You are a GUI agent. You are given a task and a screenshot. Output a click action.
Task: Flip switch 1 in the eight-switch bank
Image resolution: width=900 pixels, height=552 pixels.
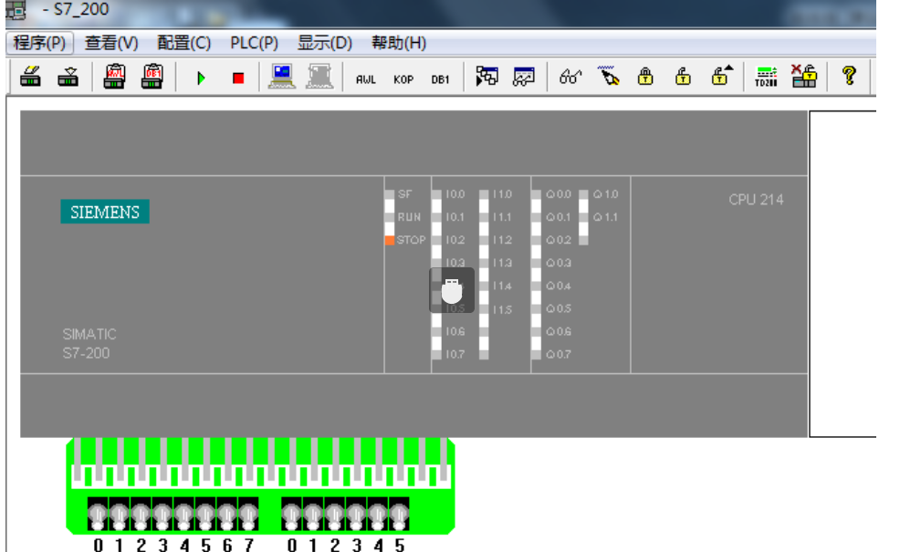(x=119, y=515)
